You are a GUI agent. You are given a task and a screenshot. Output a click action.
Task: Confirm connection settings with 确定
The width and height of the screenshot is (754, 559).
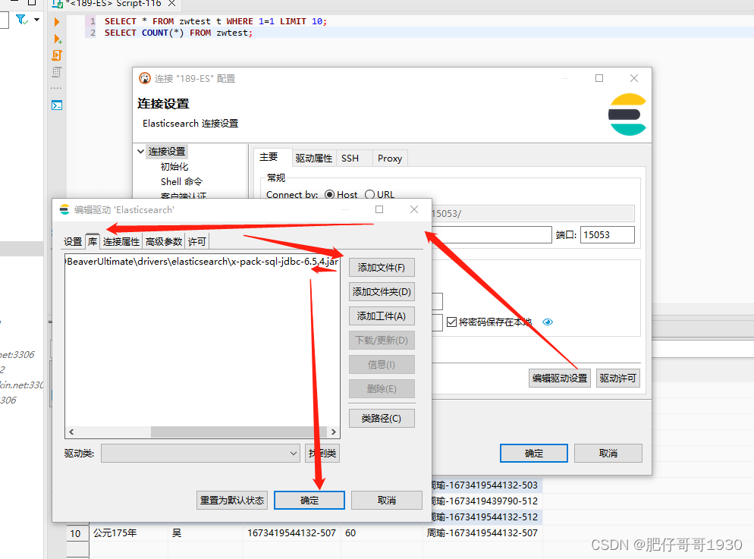point(534,454)
